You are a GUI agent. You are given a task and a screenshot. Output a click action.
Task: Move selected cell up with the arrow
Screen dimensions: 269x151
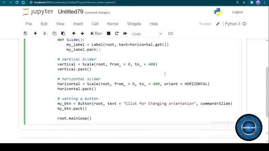pyautogui.click(x=74, y=34)
